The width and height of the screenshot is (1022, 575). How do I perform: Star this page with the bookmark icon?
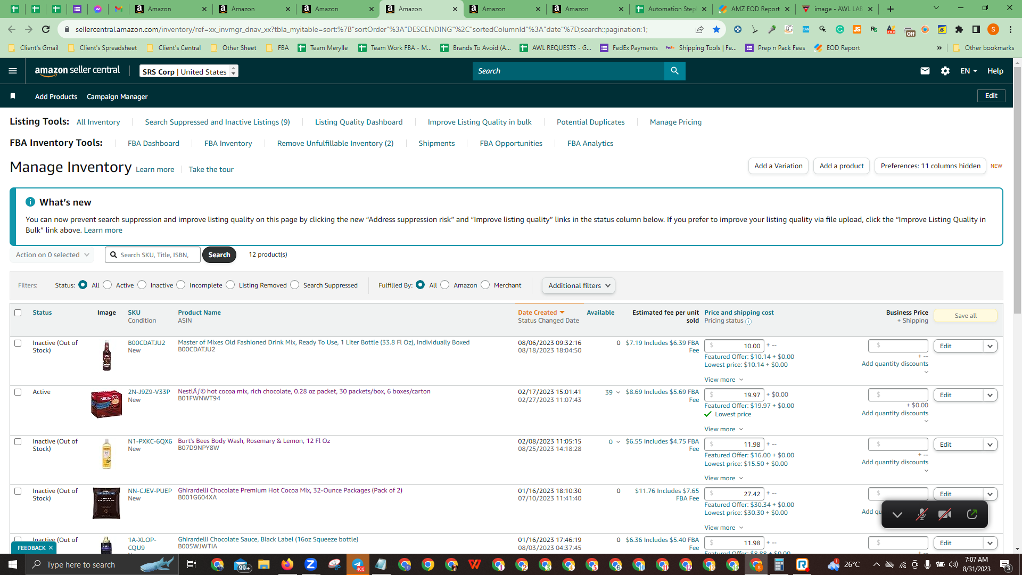(x=716, y=29)
